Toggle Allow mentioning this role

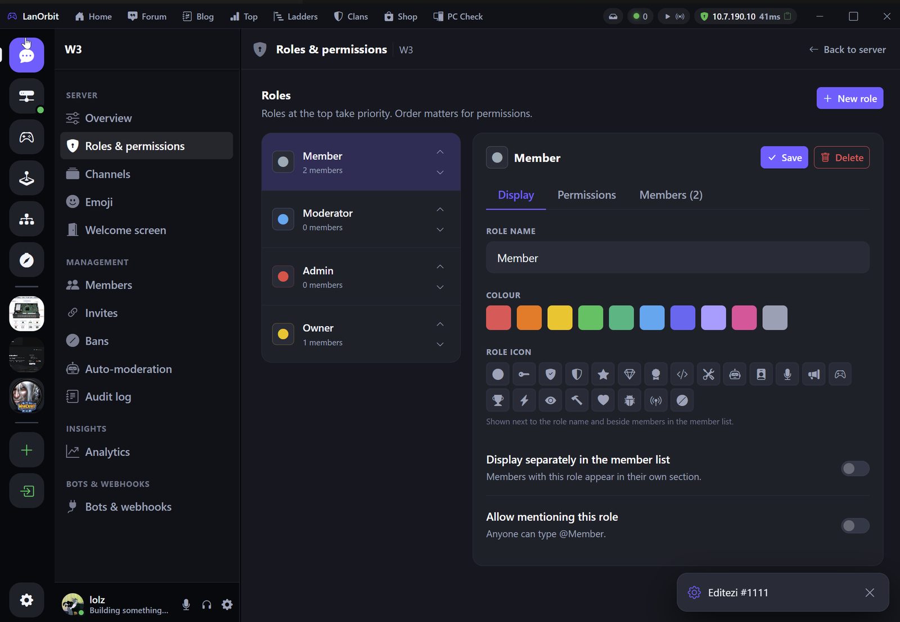click(855, 526)
